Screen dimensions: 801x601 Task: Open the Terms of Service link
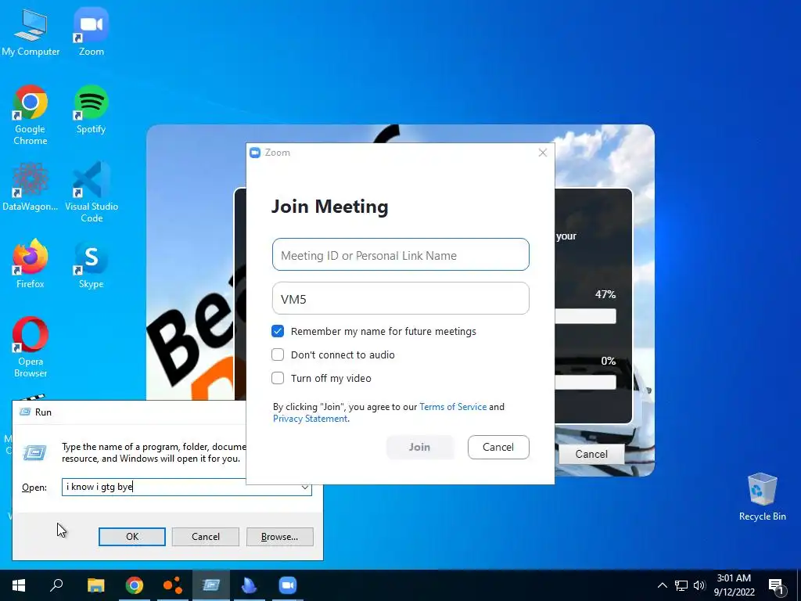point(453,407)
